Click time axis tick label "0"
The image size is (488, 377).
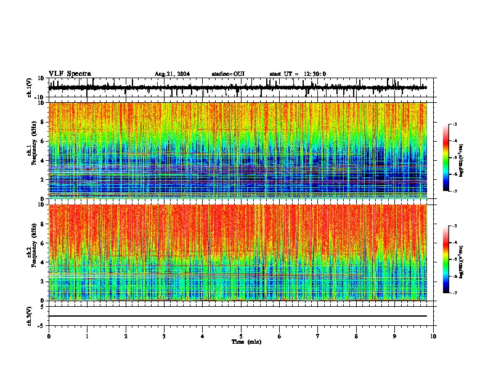tap(49, 336)
